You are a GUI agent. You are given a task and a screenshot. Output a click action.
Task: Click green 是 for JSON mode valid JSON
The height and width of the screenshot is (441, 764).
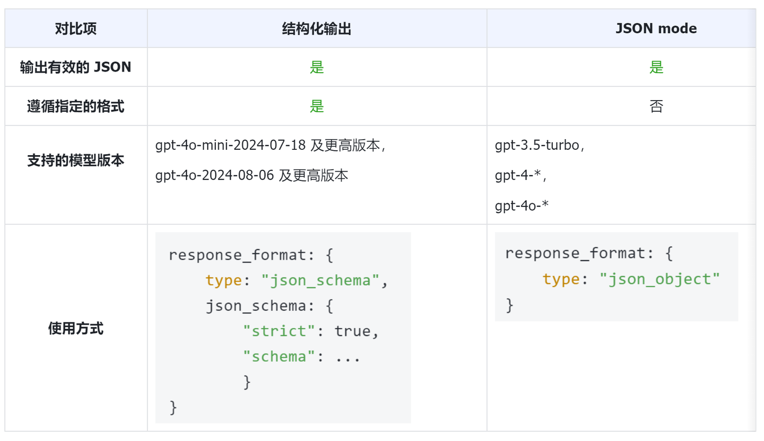(x=656, y=67)
